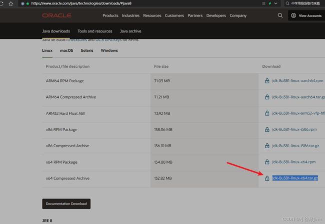325x224 pixels.
Task: Download jdk-8u381-linux-i586.tar.gz
Action: point(295,146)
